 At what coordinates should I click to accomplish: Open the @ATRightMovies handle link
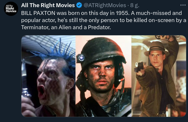click(x=105, y=6)
